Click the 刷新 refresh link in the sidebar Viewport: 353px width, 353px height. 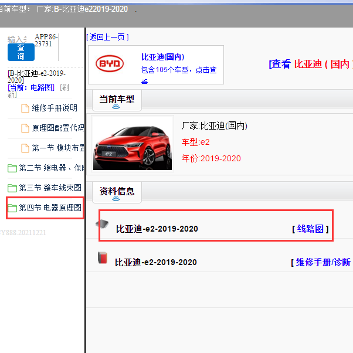[38, 91]
